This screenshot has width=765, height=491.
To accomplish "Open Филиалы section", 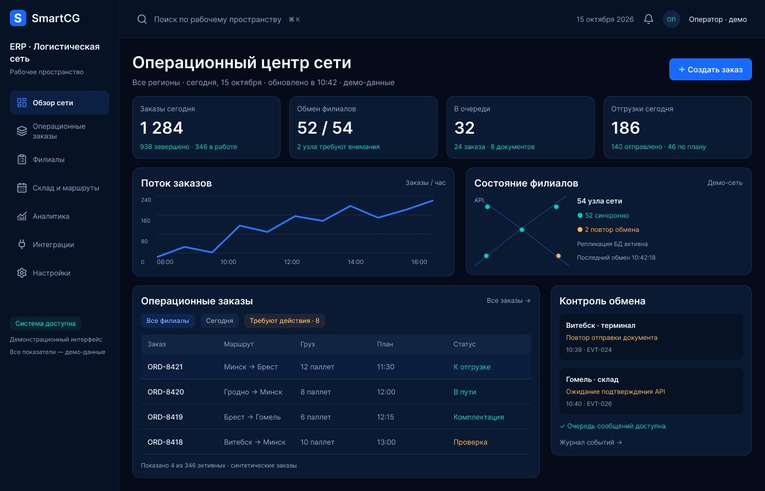I will [60, 159].
